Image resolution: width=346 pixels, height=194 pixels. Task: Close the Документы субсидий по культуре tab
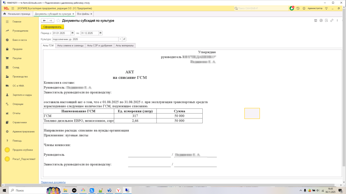tap(73, 14)
